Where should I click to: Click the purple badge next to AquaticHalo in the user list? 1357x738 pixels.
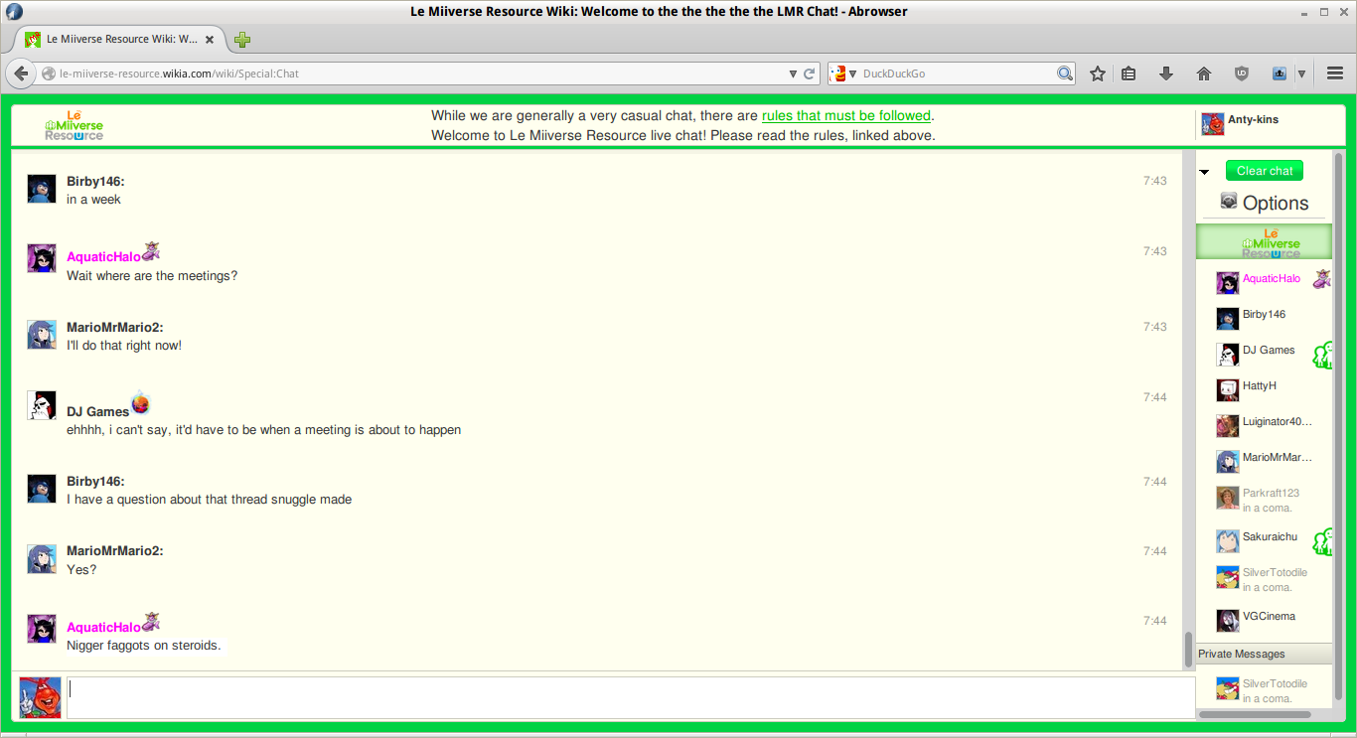click(1321, 279)
